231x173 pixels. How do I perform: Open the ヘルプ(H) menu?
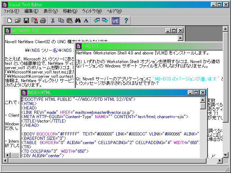[114, 11]
